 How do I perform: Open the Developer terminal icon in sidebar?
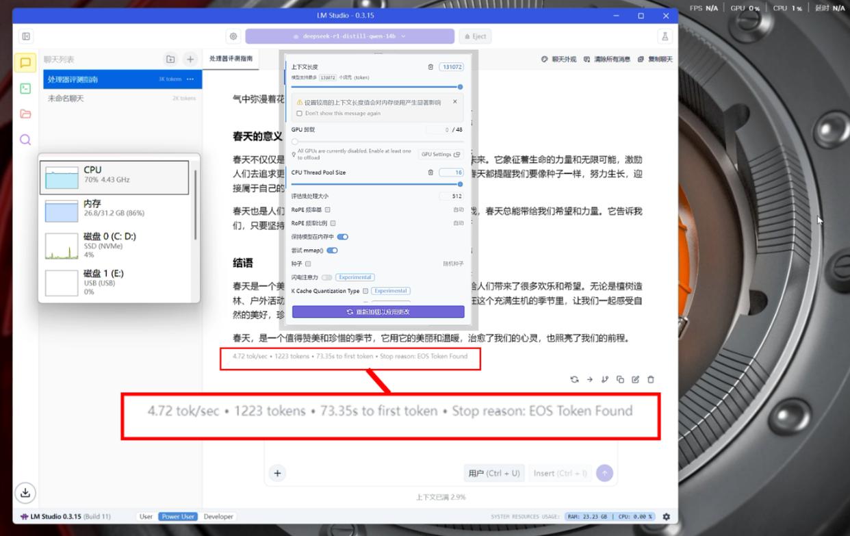(x=25, y=88)
